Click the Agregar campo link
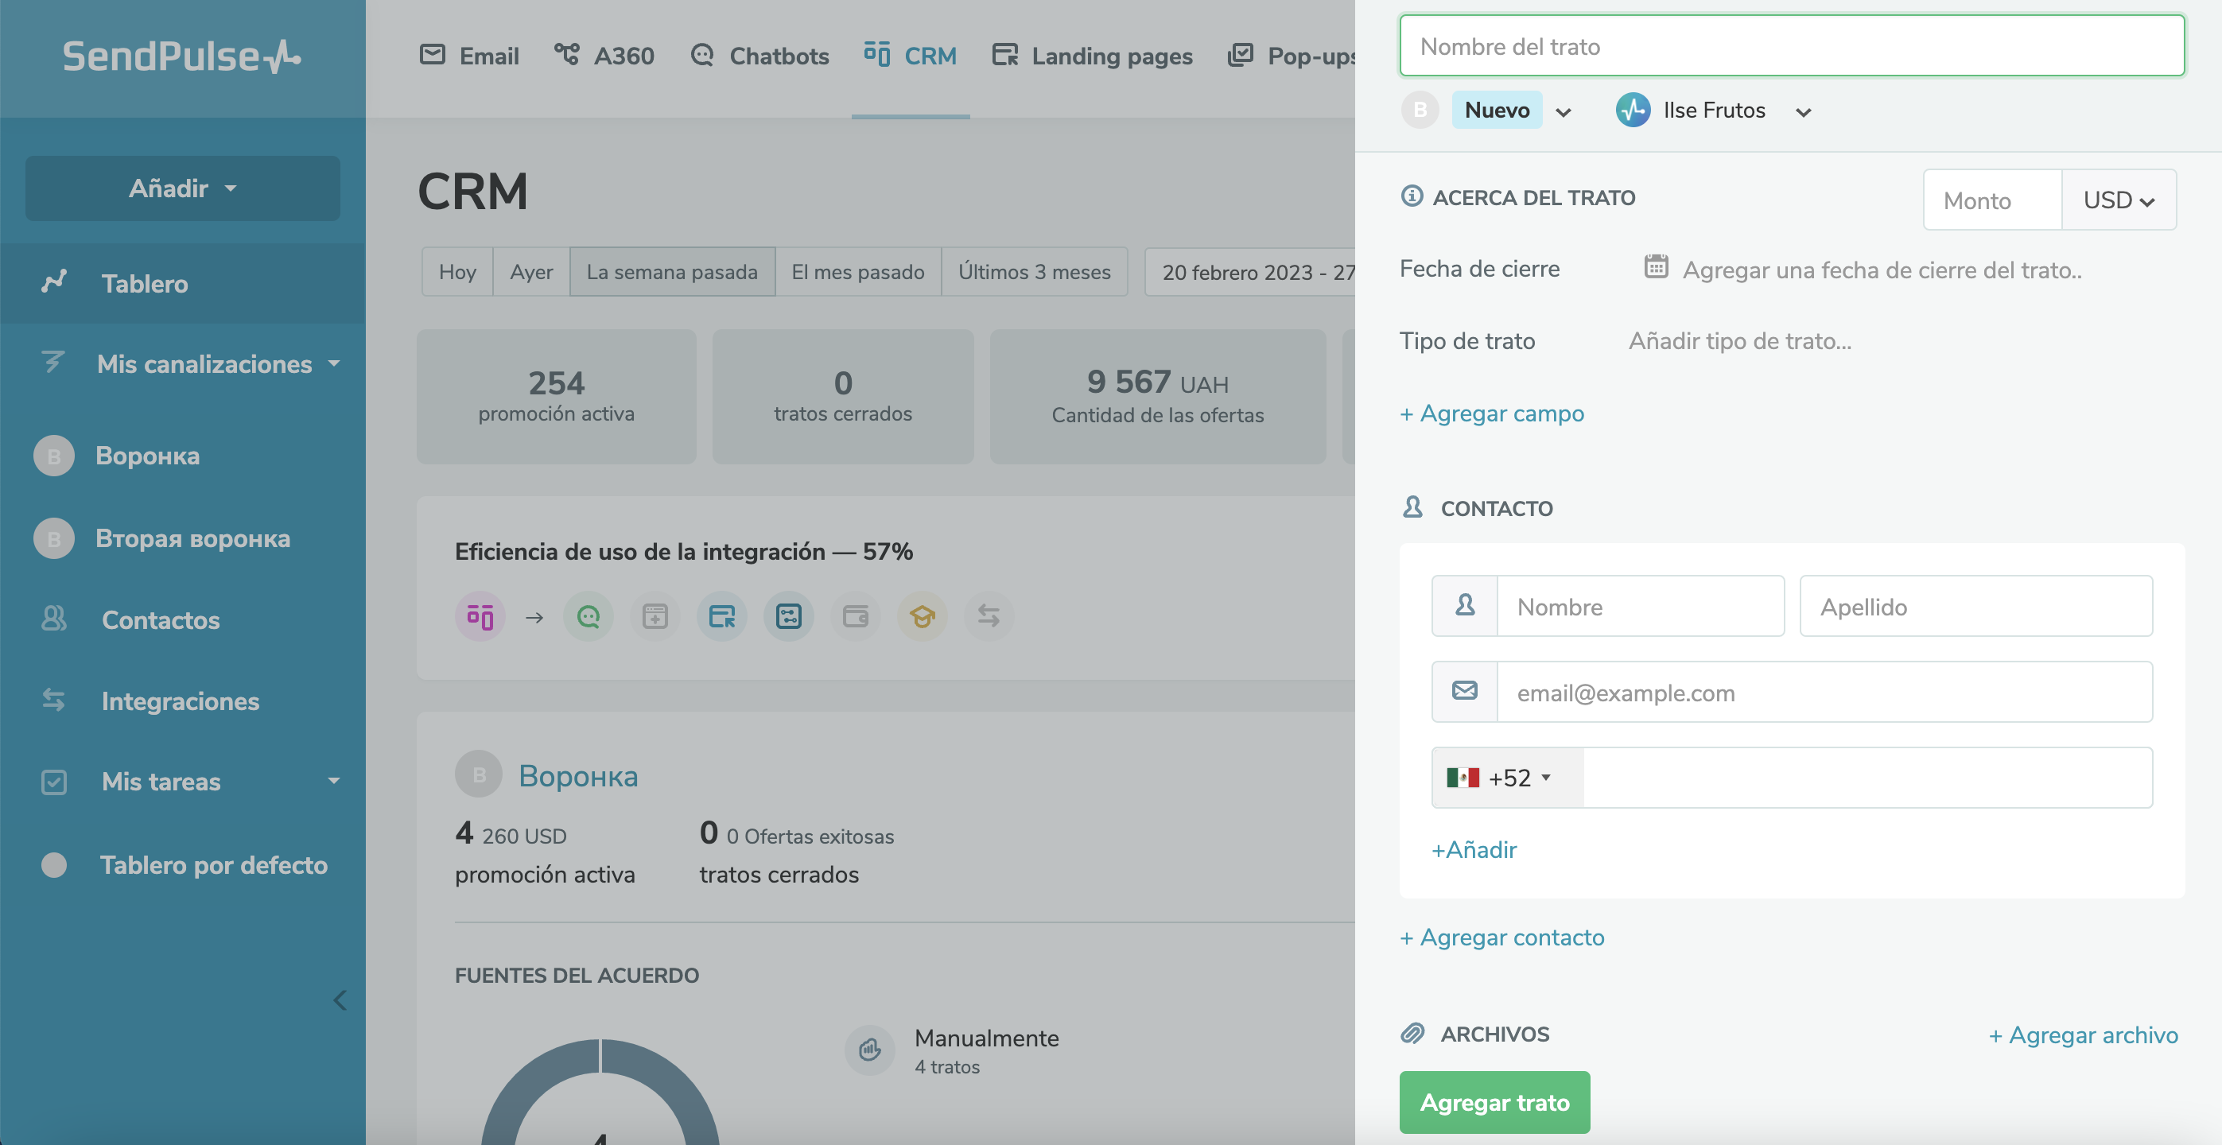This screenshot has width=2222, height=1145. 1492,413
